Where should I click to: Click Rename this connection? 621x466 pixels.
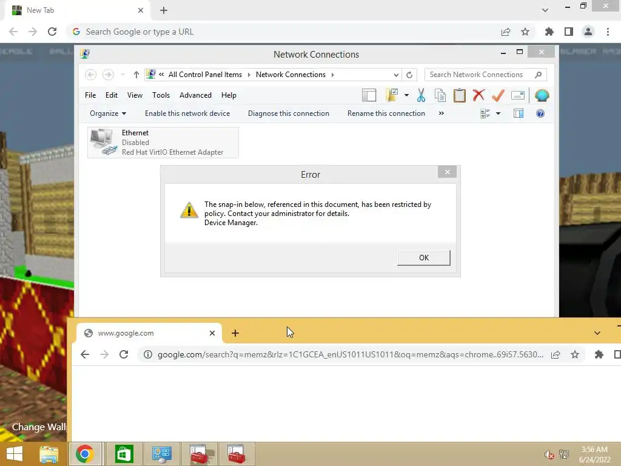point(386,113)
